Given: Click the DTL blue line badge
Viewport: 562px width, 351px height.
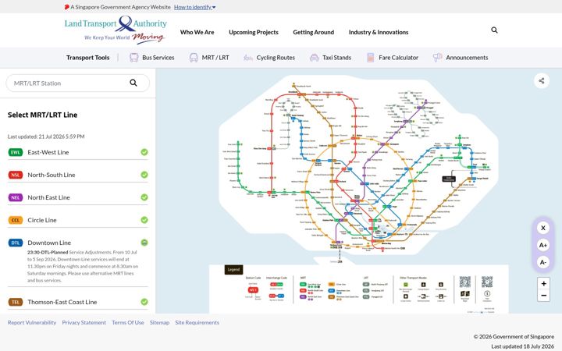Looking at the screenshot, I should point(16,243).
